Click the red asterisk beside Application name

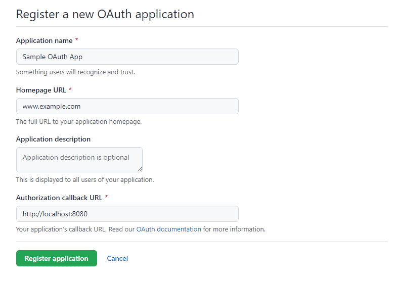pyautogui.click(x=77, y=40)
